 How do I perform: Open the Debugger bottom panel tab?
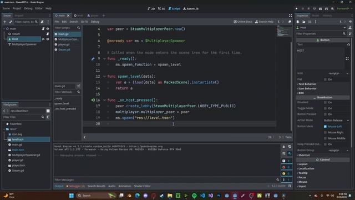75,186
